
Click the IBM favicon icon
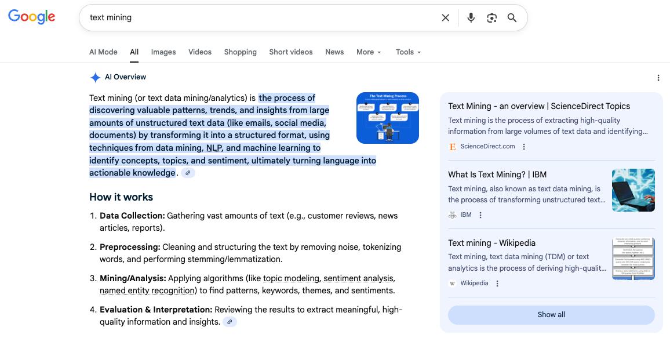point(452,215)
